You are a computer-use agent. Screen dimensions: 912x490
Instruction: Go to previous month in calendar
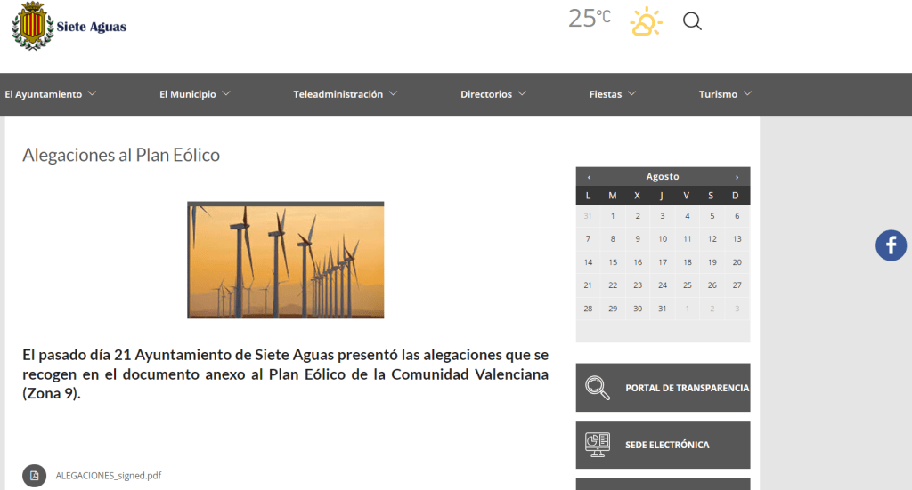coord(589,177)
